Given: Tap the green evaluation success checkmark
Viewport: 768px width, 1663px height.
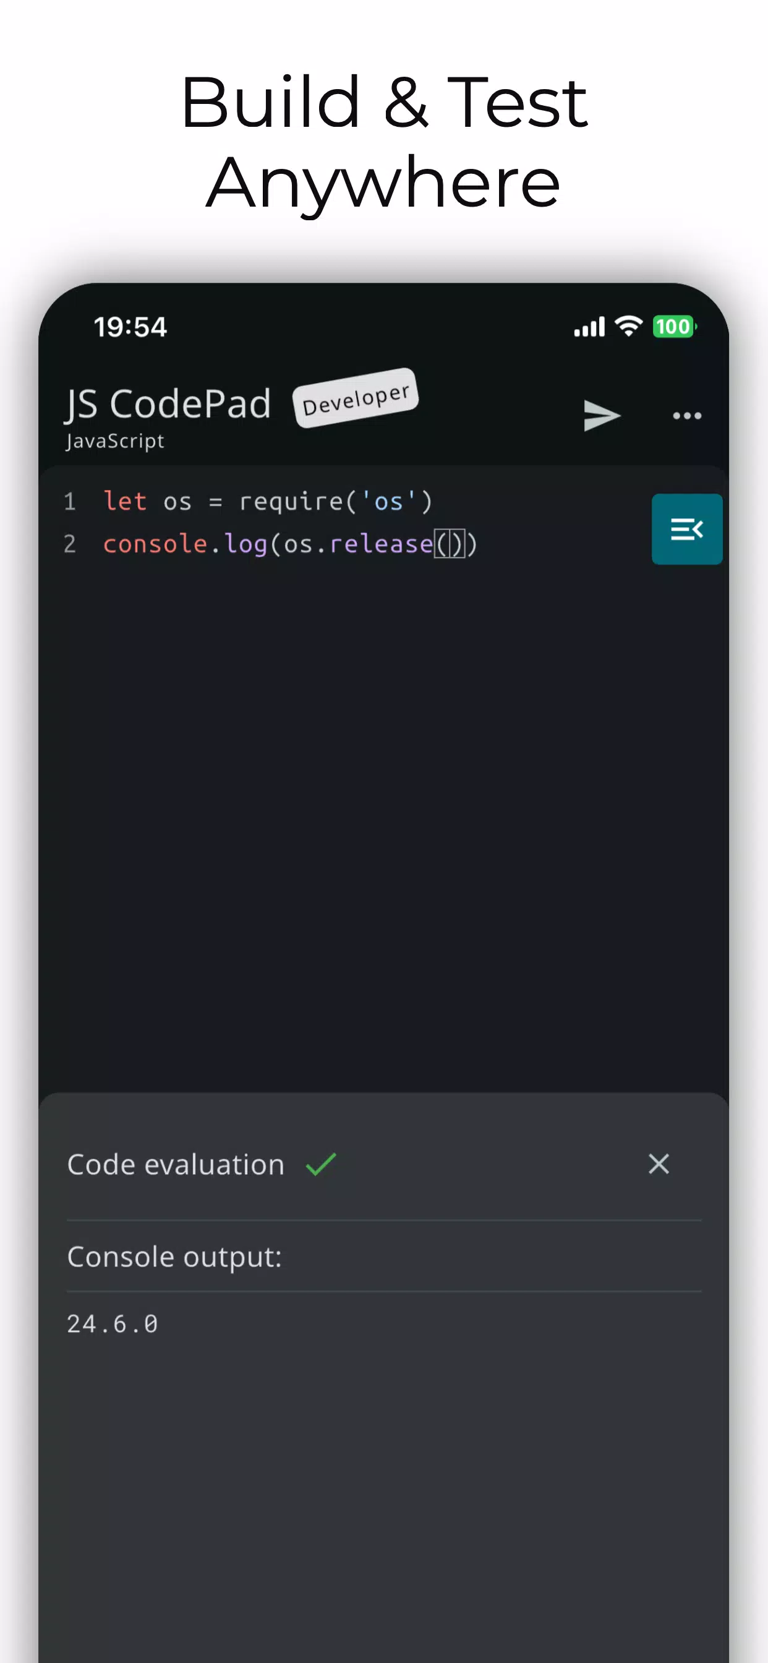Looking at the screenshot, I should [x=321, y=1164].
